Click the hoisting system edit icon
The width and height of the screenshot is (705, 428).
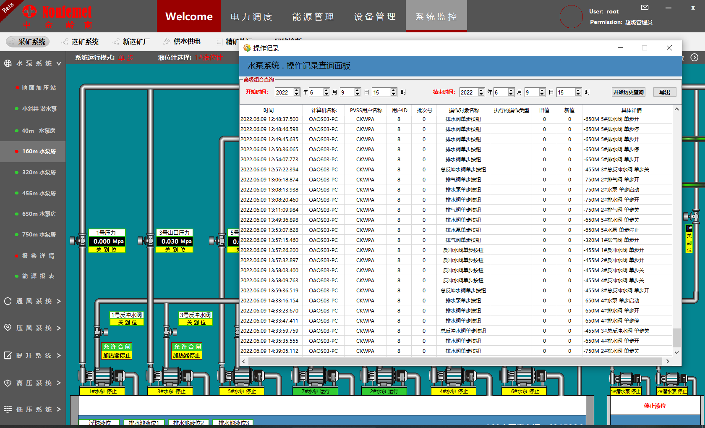[x=8, y=355]
